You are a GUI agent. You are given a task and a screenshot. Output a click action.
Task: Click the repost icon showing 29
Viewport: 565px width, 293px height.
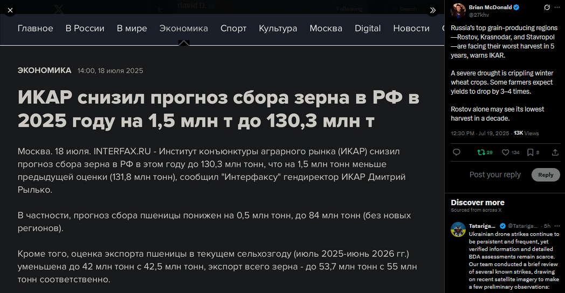coord(485,152)
